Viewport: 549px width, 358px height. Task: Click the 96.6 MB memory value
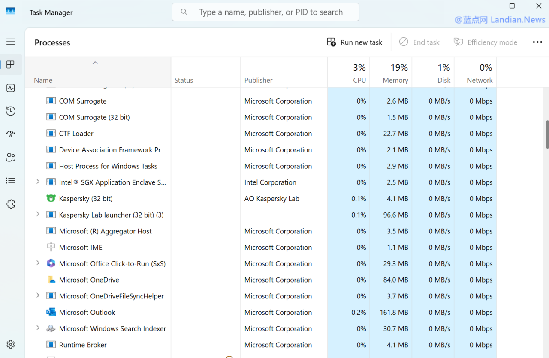[x=396, y=215]
